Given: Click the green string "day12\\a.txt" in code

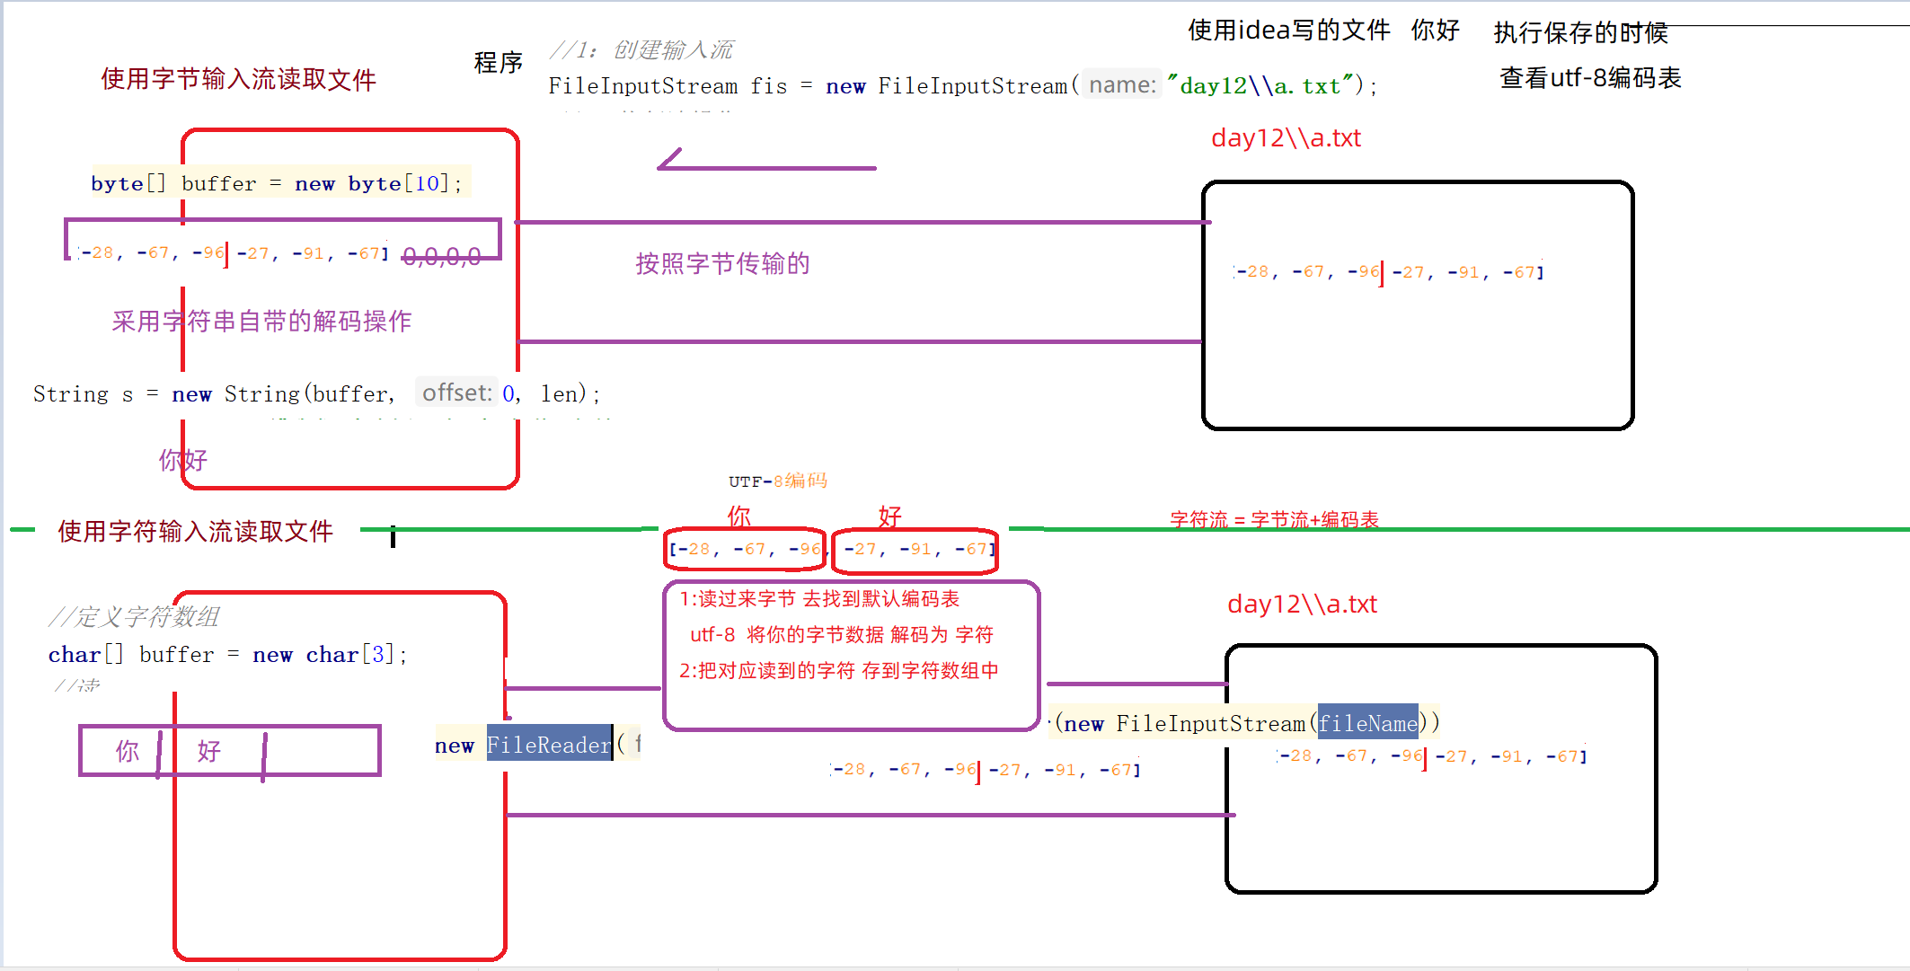Looking at the screenshot, I should [x=1260, y=85].
